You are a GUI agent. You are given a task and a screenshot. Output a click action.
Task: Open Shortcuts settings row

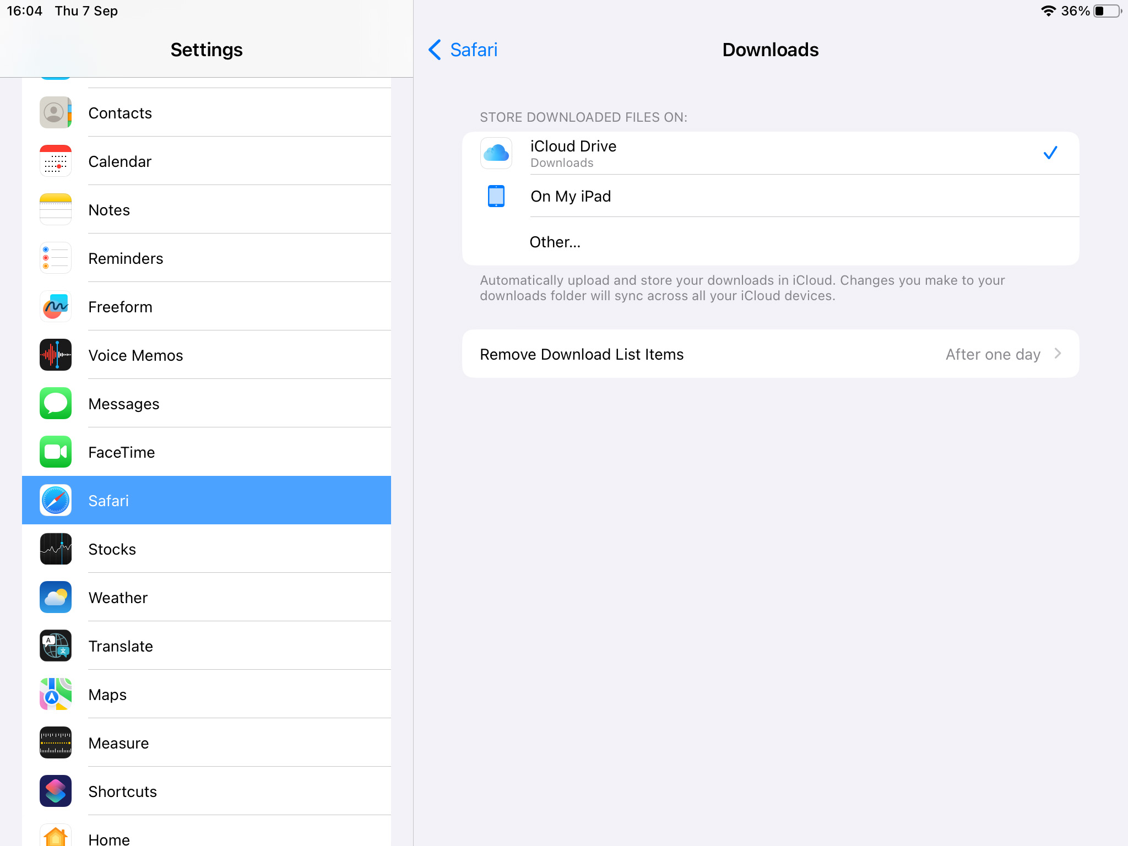click(207, 791)
